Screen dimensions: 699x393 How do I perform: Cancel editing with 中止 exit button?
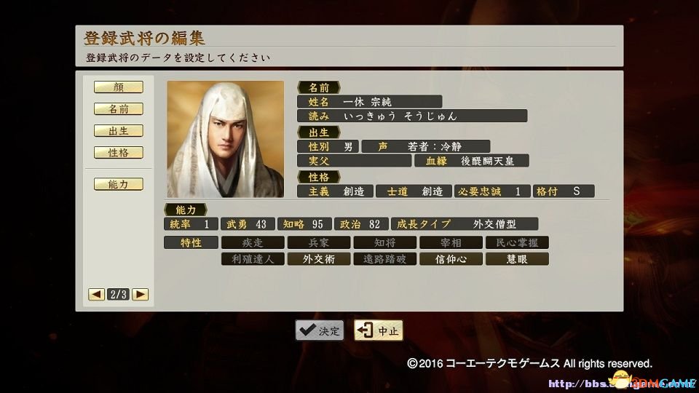[379, 330]
